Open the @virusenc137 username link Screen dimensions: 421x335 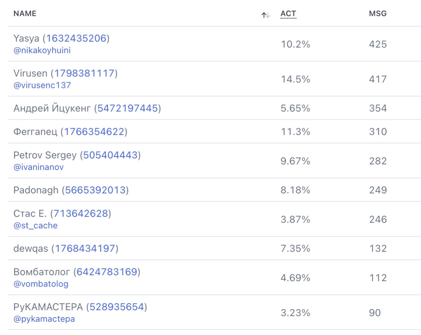(42, 85)
